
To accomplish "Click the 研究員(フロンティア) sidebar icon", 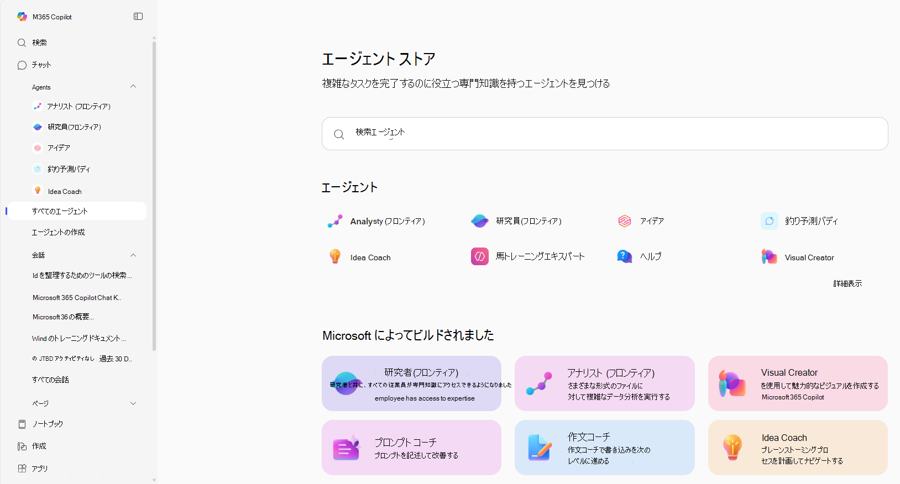I will pyautogui.click(x=38, y=127).
